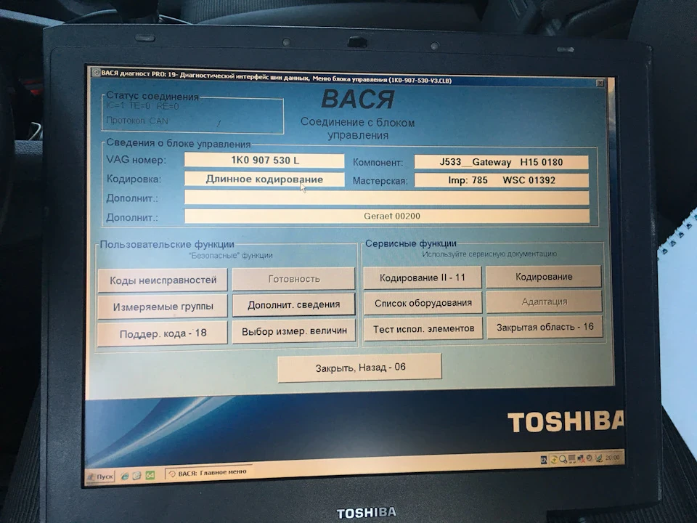
Task: Click the Длинное кодирование coding field
Action: click(264, 179)
